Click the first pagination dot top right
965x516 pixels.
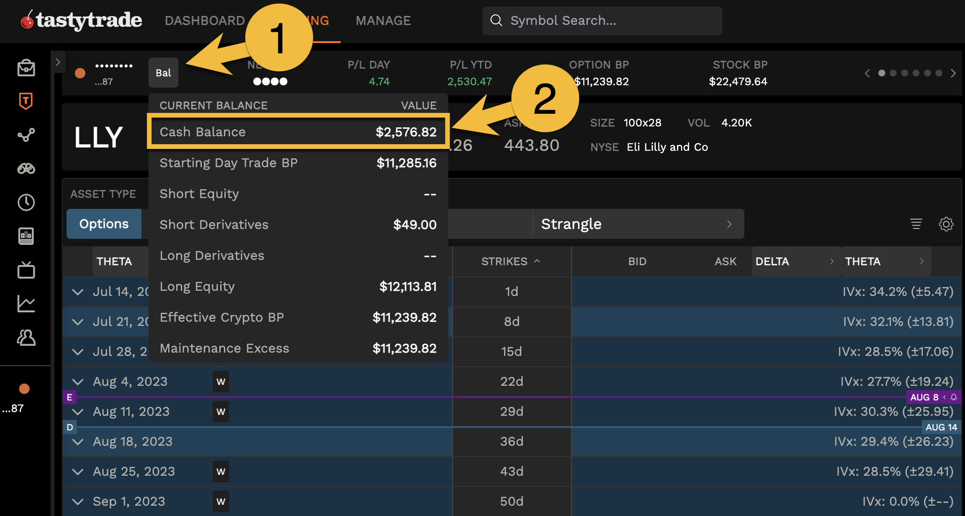coord(882,73)
